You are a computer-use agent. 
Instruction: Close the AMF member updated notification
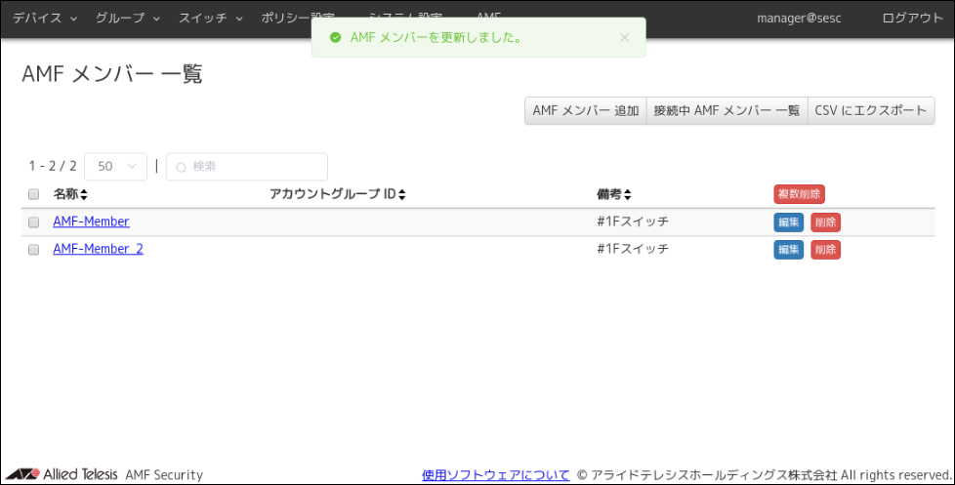point(624,38)
